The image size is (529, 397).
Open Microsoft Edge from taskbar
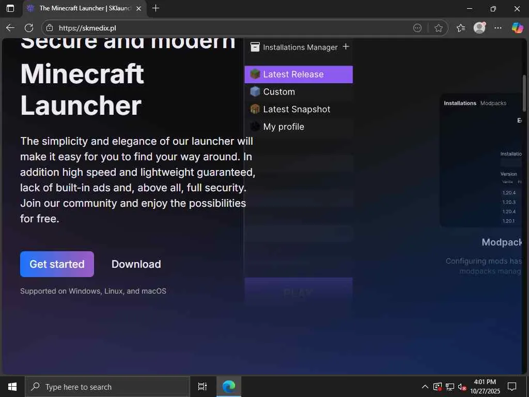coord(229,387)
